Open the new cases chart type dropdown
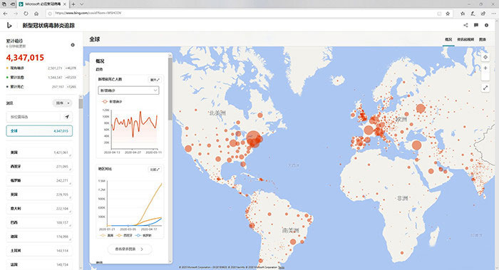Viewport: 499px width, 270px height. pyautogui.click(x=128, y=90)
